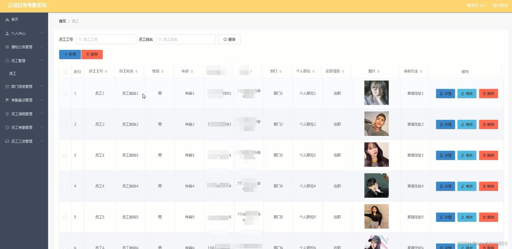Click the person icon beside 个人中心
Image resolution: width=512 pixels, height=249 pixels.
click(7, 33)
